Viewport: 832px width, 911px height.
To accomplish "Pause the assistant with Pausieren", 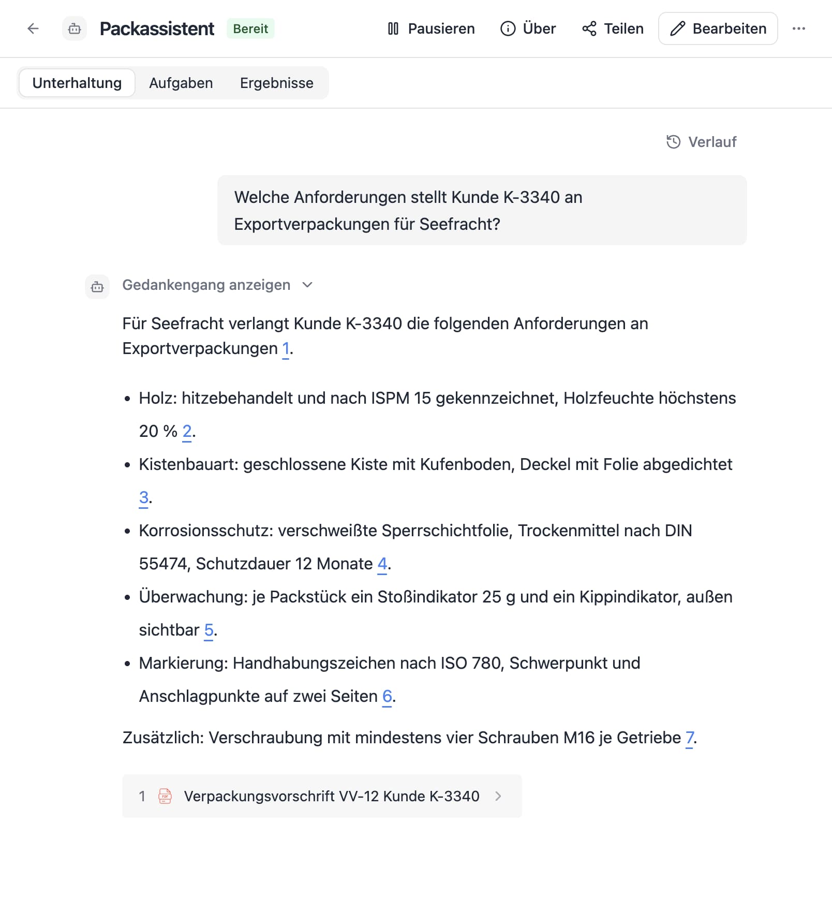I will click(431, 28).
